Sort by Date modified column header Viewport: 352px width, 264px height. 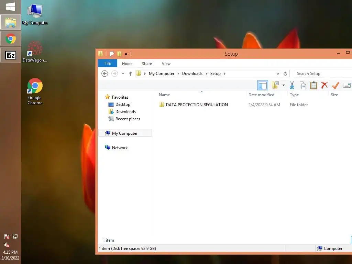(261, 95)
